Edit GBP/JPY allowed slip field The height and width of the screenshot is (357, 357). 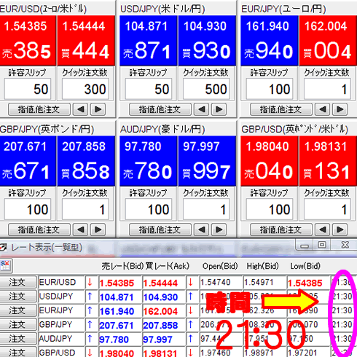28,209
